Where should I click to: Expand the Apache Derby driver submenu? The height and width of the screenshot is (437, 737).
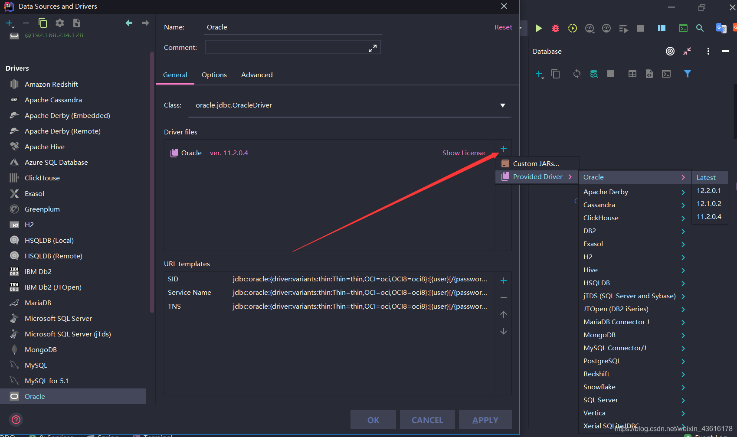pyautogui.click(x=635, y=192)
